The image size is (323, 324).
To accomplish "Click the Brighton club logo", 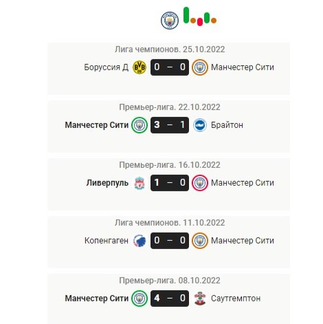I will tap(200, 125).
